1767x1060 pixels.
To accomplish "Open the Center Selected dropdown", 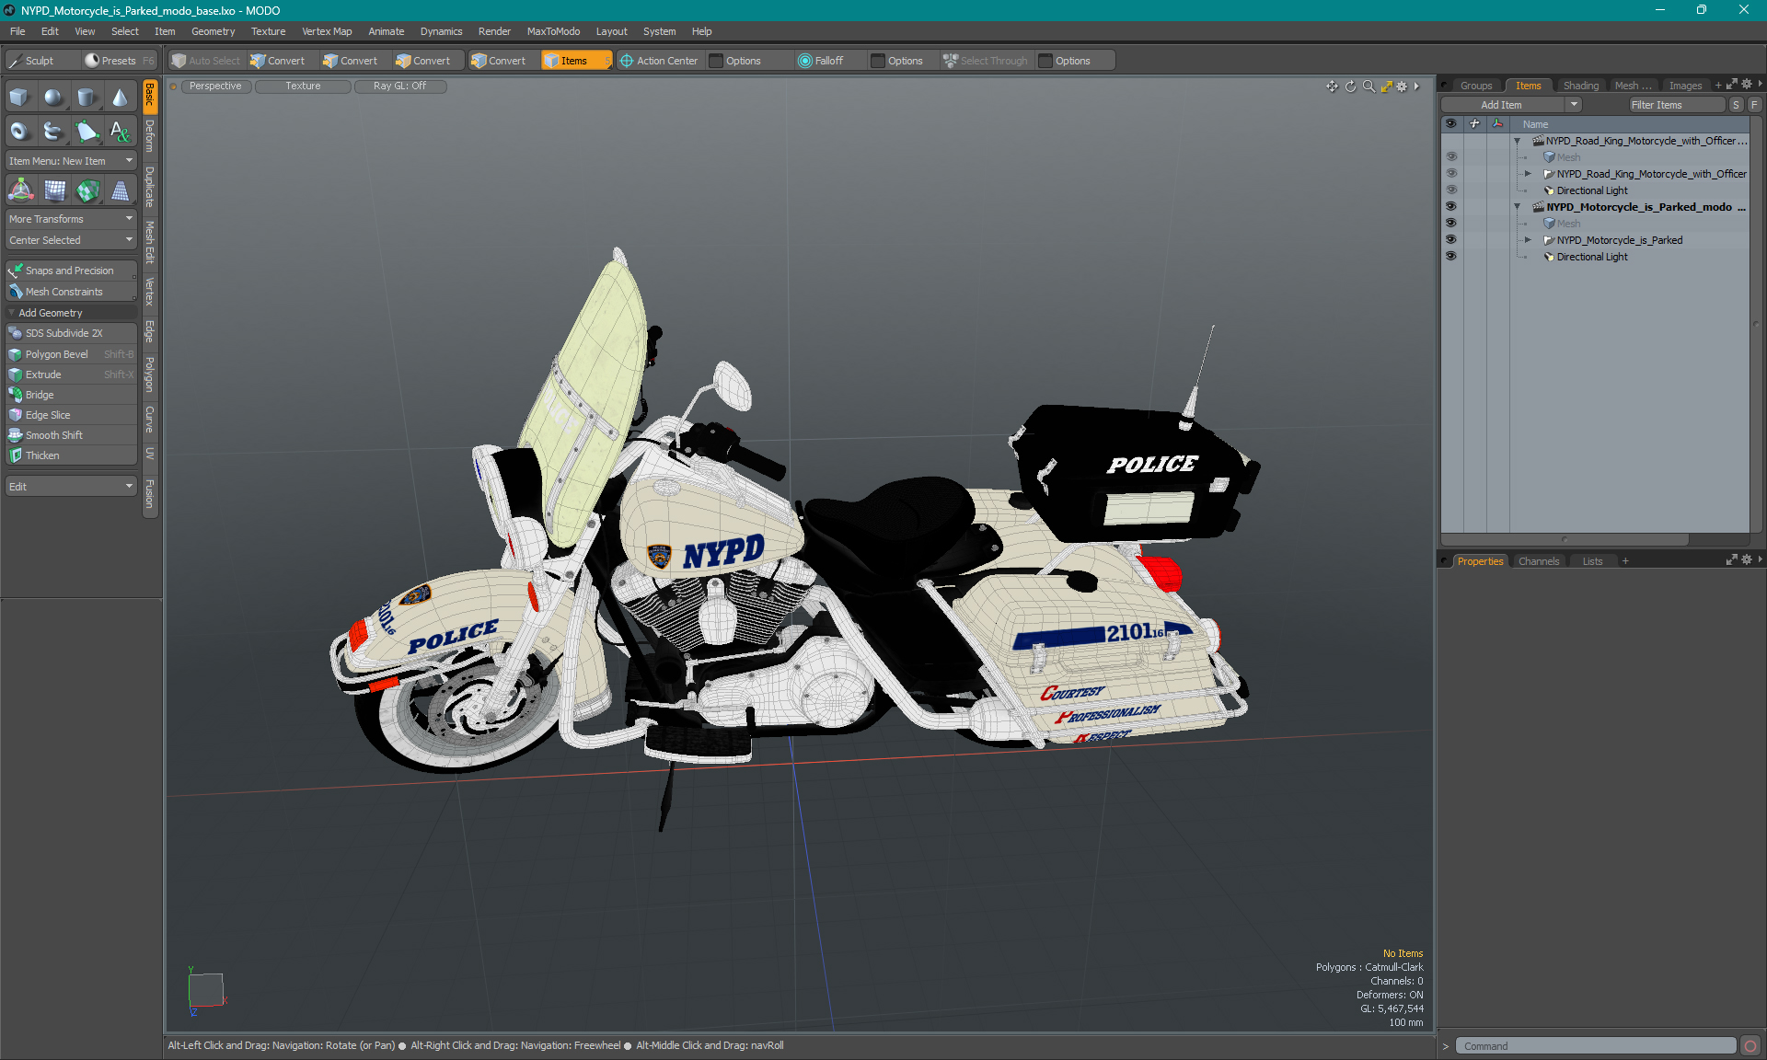I will click(x=71, y=240).
